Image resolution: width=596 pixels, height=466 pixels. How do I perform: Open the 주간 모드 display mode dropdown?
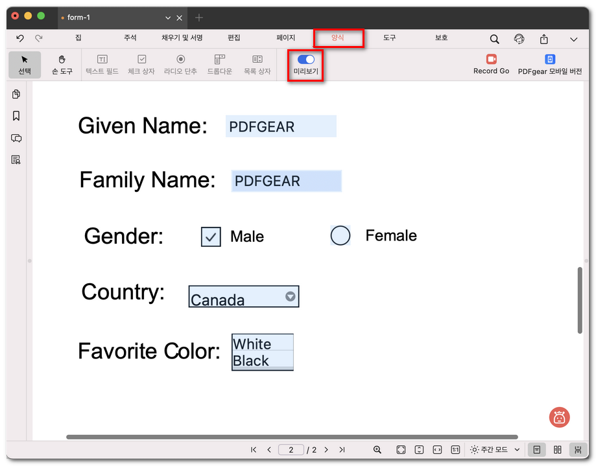(x=494, y=449)
